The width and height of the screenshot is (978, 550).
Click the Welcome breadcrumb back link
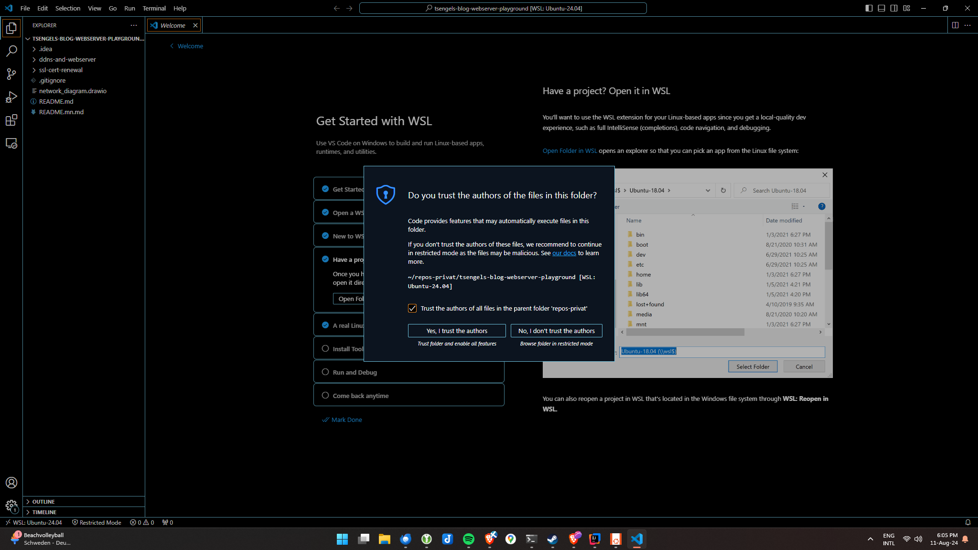point(186,46)
